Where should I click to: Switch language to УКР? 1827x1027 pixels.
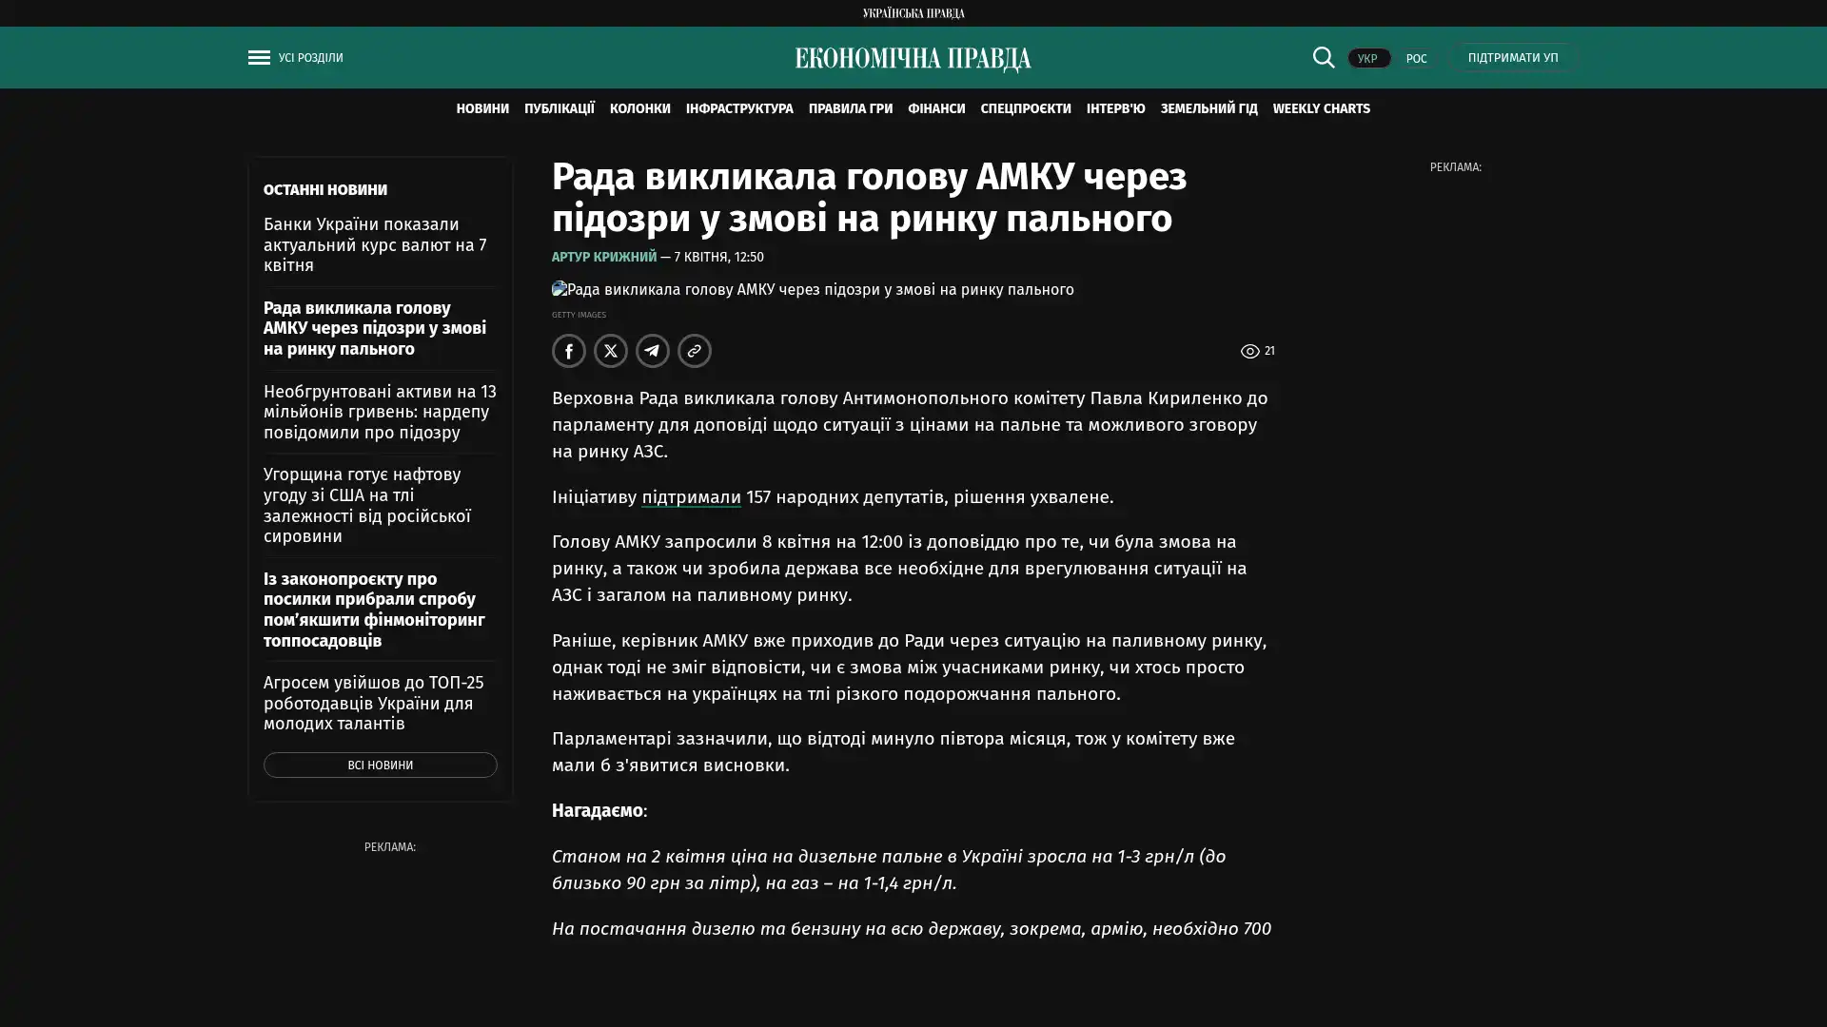(1367, 59)
